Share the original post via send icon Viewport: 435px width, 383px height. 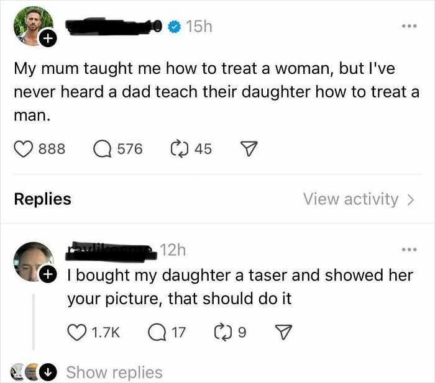tap(249, 149)
